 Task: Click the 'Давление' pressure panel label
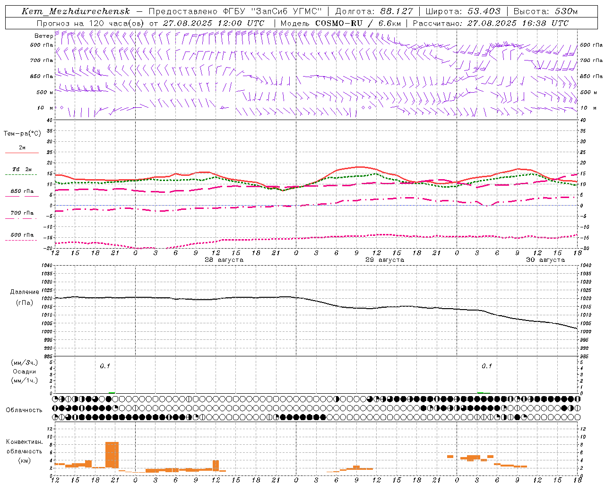click(x=25, y=292)
